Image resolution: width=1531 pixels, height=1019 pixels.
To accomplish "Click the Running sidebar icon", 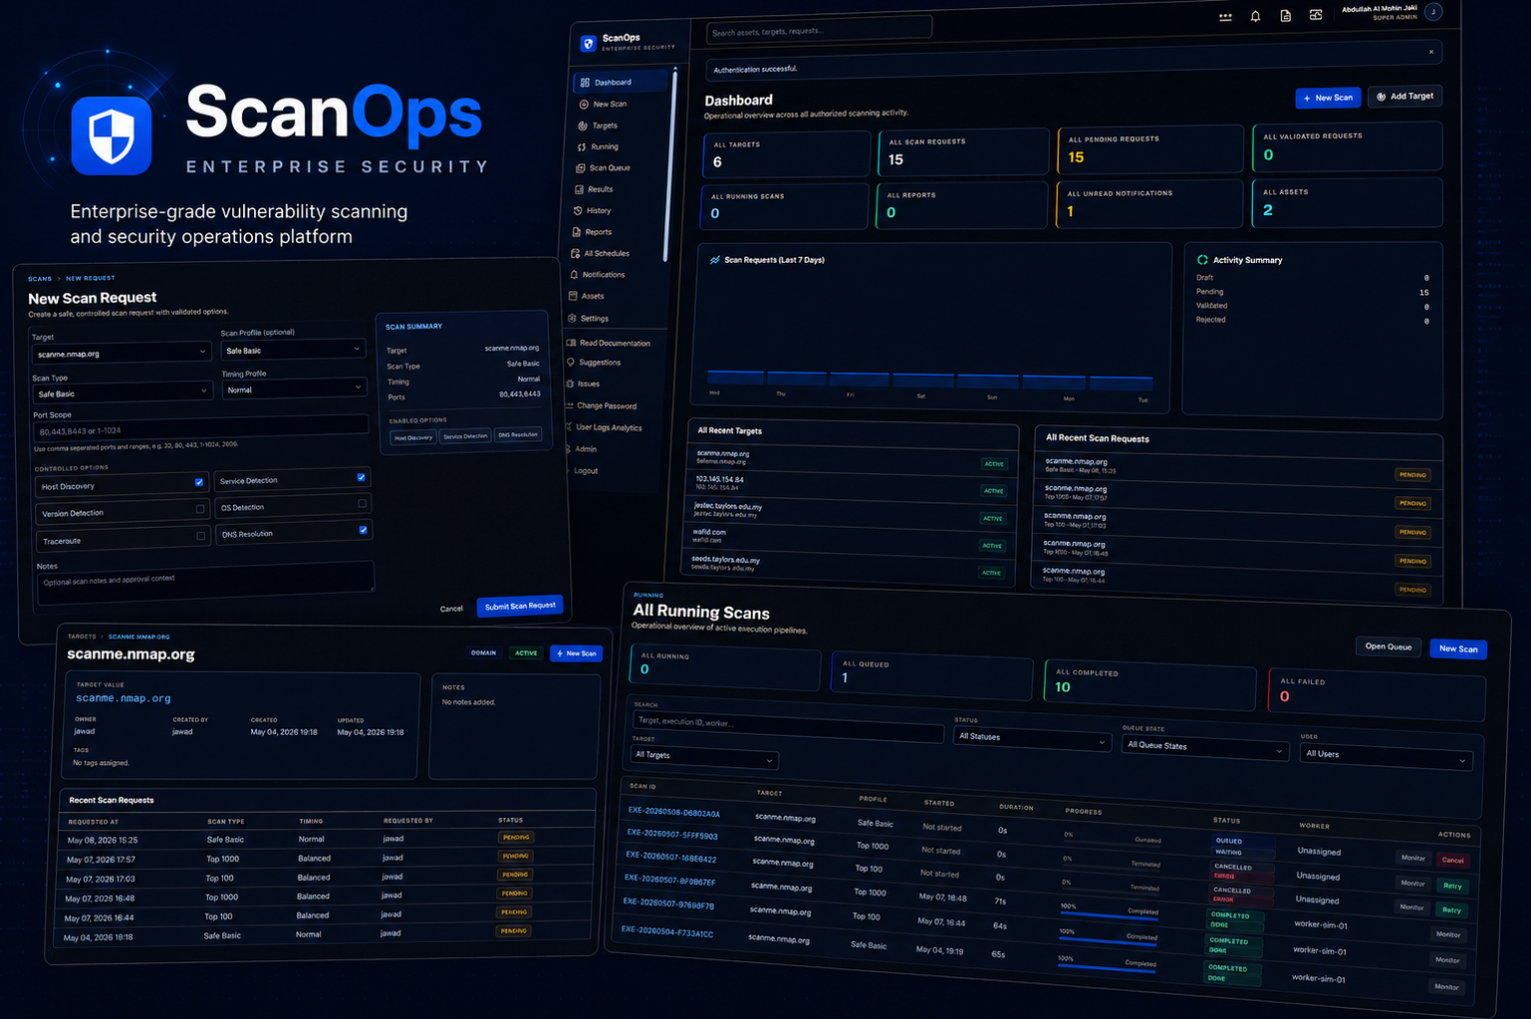I will pos(582,146).
